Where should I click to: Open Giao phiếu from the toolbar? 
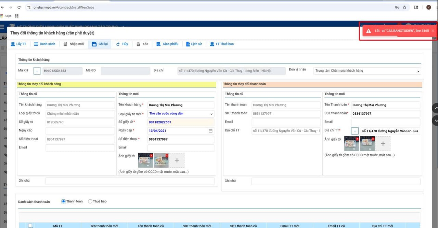click(x=167, y=44)
